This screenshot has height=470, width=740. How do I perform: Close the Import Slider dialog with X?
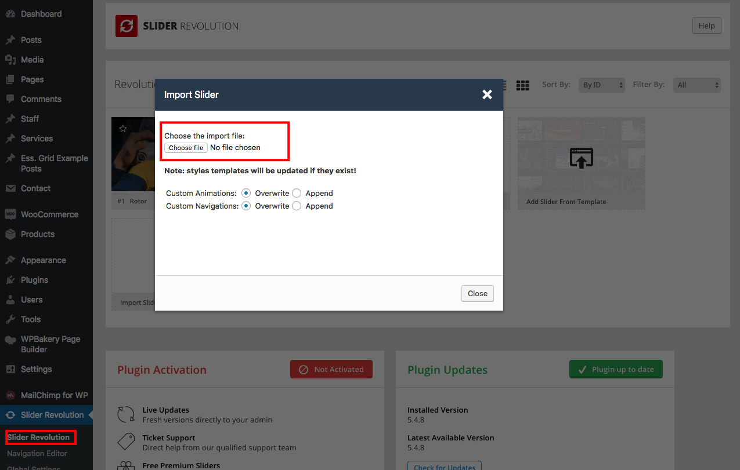click(x=487, y=94)
